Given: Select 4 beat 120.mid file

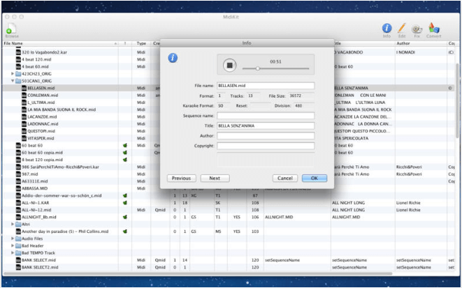Looking at the screenshot, I should (x=36, y=59).
